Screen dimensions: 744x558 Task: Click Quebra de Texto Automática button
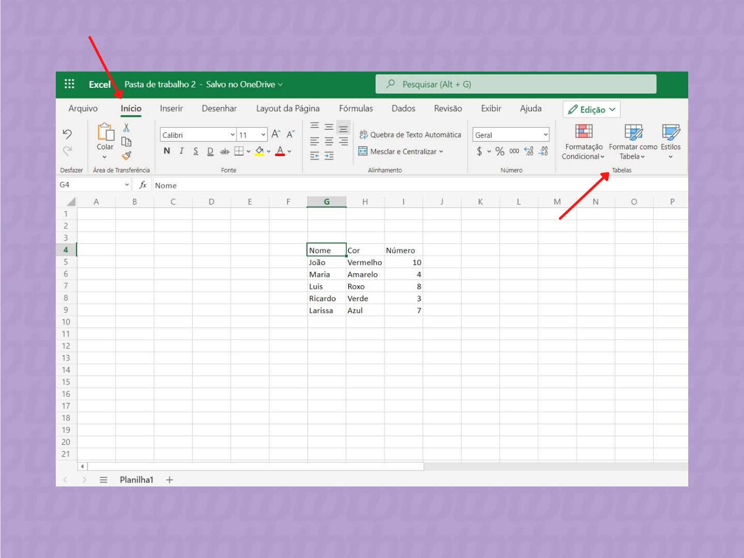pos(410,135)
